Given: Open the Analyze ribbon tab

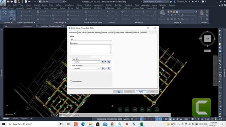Looking at the screenshot, I should tap(38, 8).
